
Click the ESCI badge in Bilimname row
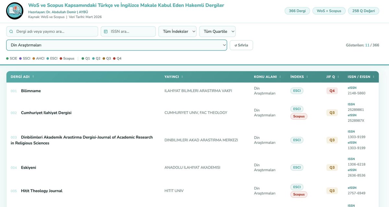point(297,91)
